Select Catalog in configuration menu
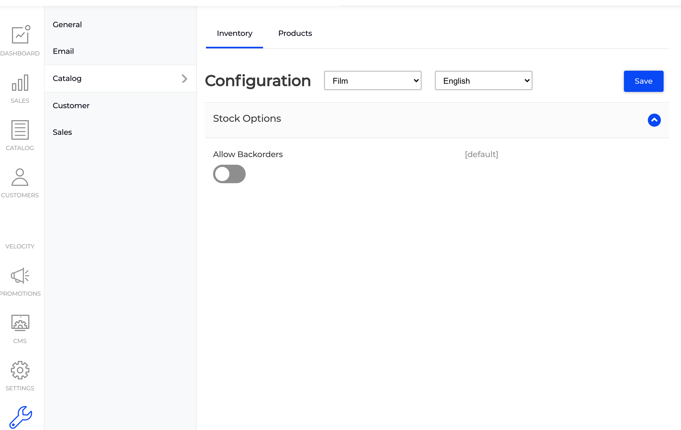681x430 pixels. (x=120, y=79)
